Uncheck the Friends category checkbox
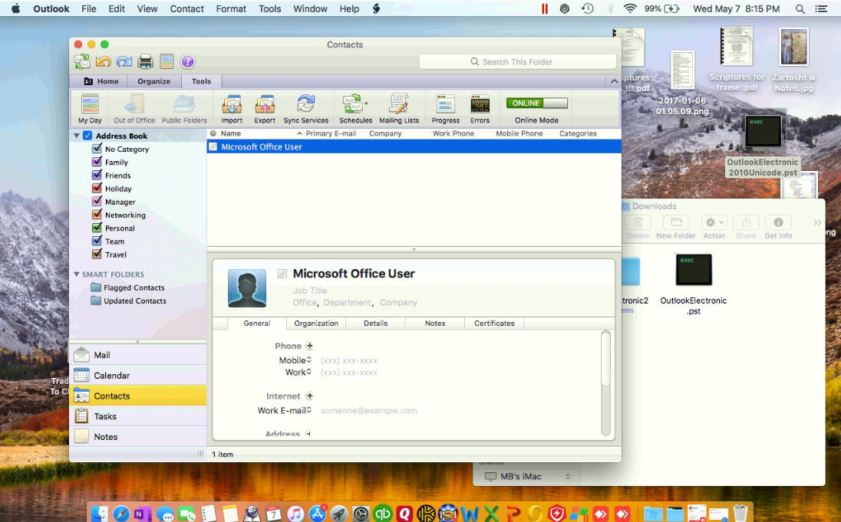Image resolution: width=841 pixels, height=522 pixels. 97,175
